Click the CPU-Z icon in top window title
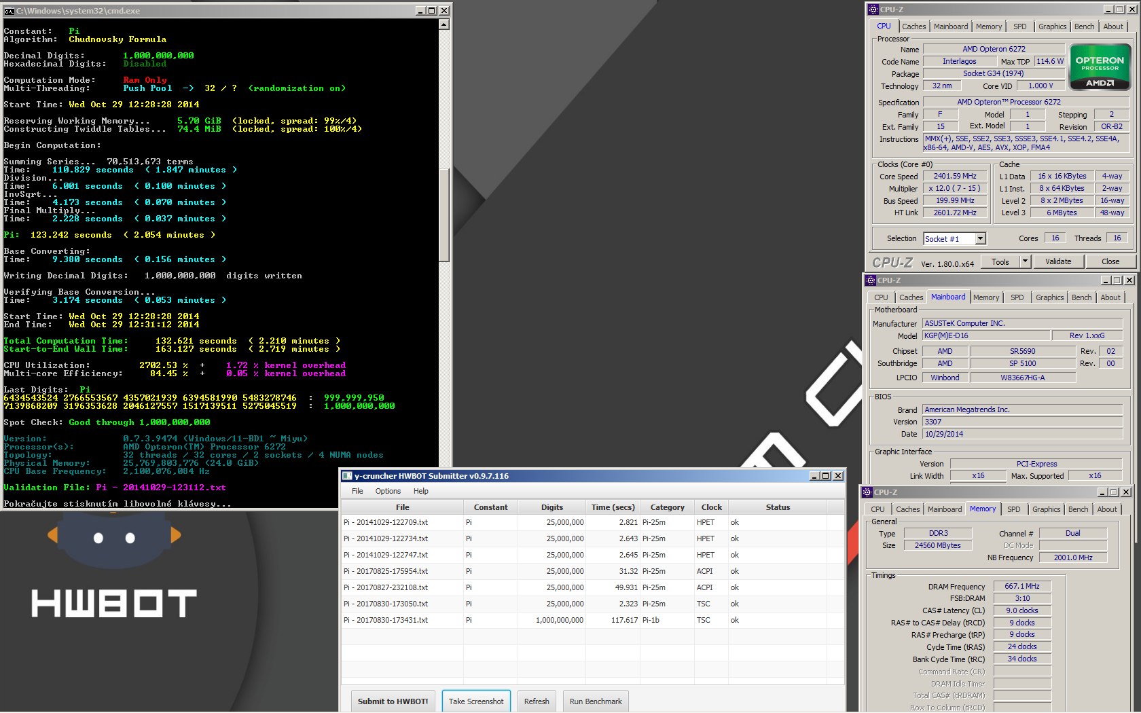This screenshot has height=713, width=1141. click(x=873, y=10)
